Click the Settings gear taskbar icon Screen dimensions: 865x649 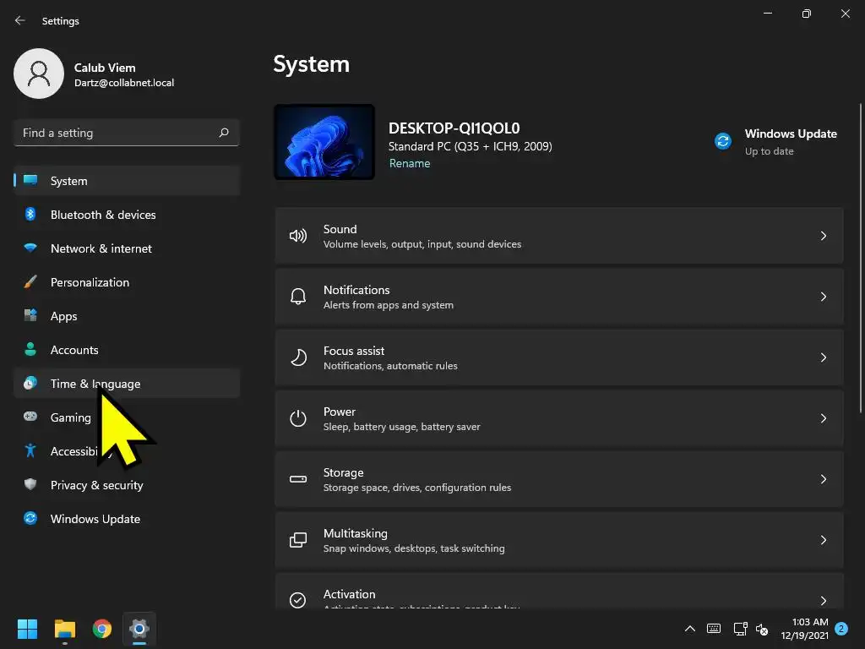139,629
